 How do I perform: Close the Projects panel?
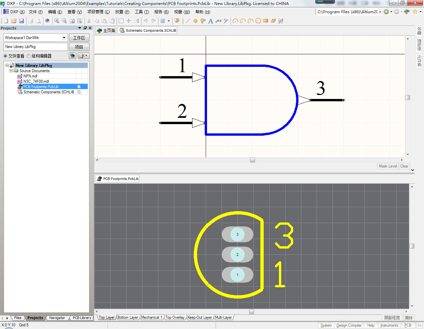[90, 28]
